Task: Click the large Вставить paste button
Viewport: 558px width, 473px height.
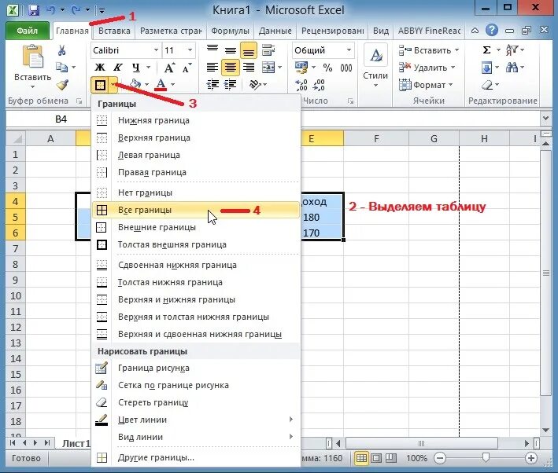Action: point(32,67)
